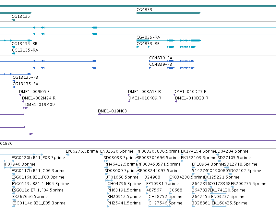Click the CG13135-RA transcript label
The image size is (276, 208).
(25, 50)
